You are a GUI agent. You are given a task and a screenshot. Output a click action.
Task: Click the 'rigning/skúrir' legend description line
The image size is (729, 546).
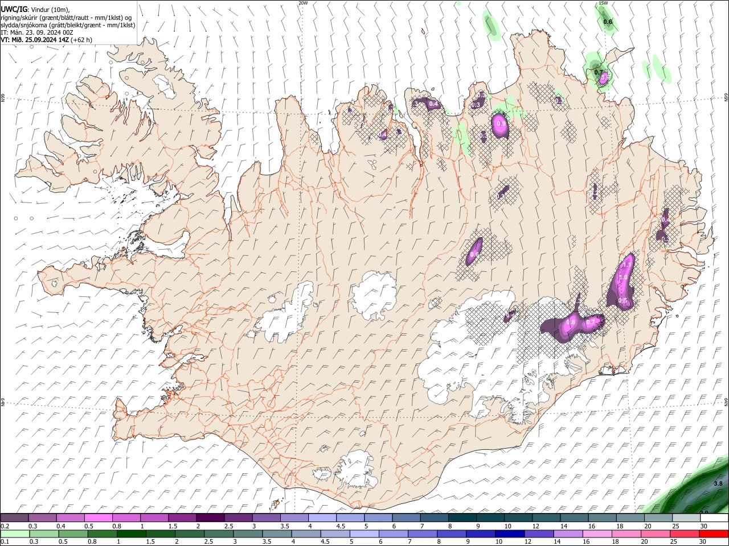pyautogui.click(x=66, y=18)
